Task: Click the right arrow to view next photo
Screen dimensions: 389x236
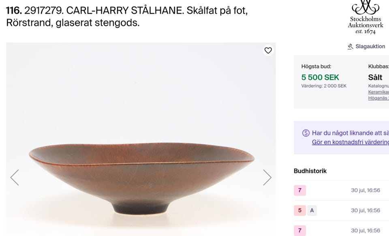Action: click(267, 177)
